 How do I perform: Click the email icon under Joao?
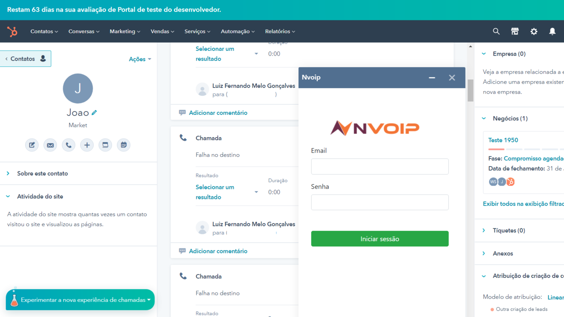[x=50, y=145]
